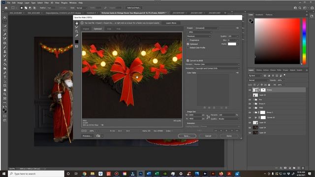
Task: Click the link-dimensions chain icon in Image Size
Action: point(208,117)
